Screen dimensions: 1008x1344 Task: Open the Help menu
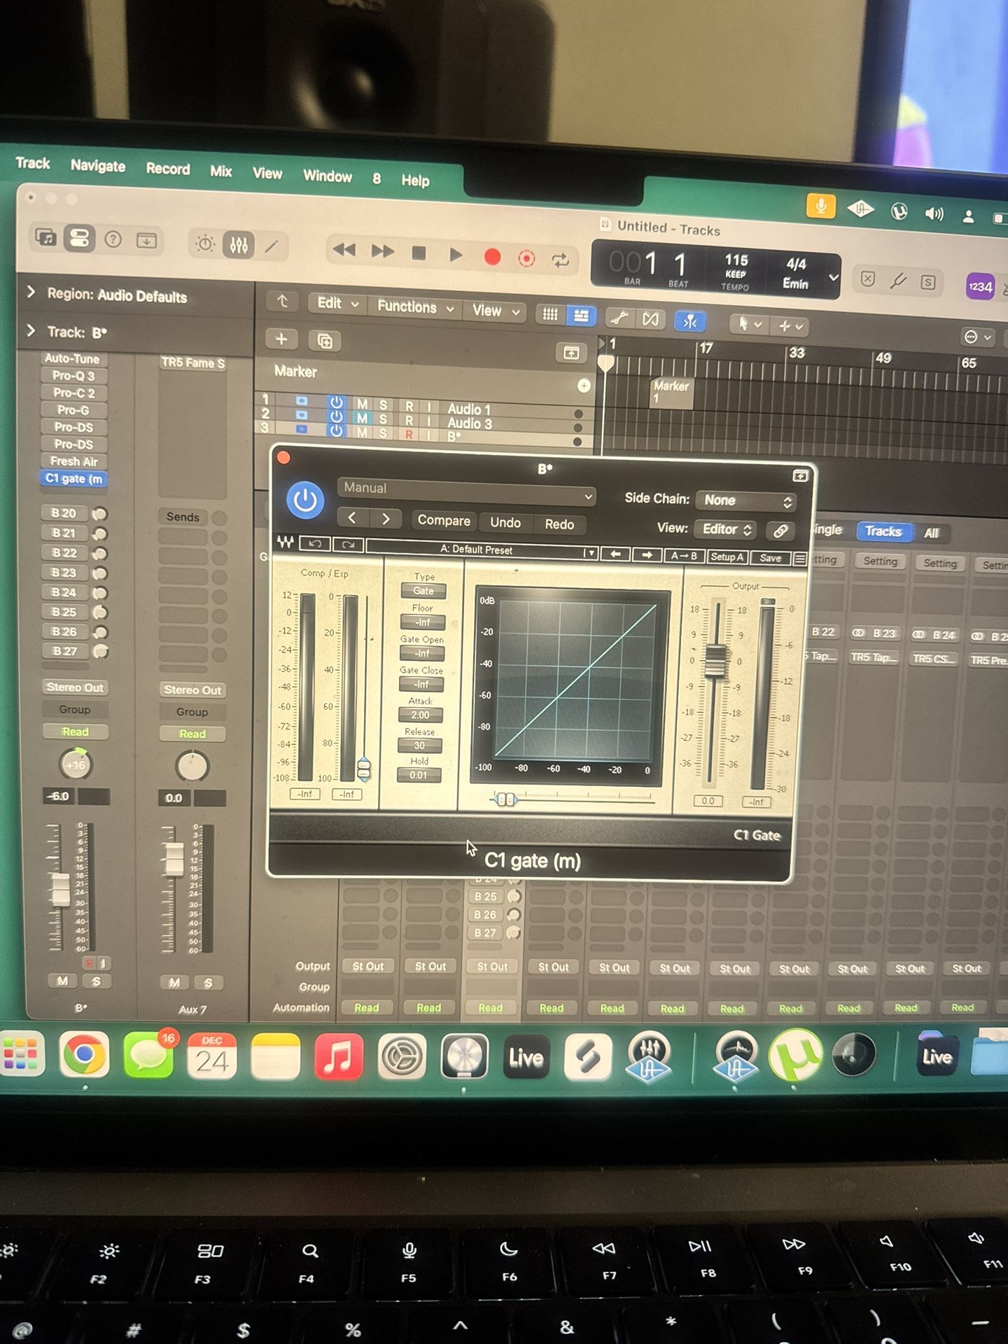point(415,181)
